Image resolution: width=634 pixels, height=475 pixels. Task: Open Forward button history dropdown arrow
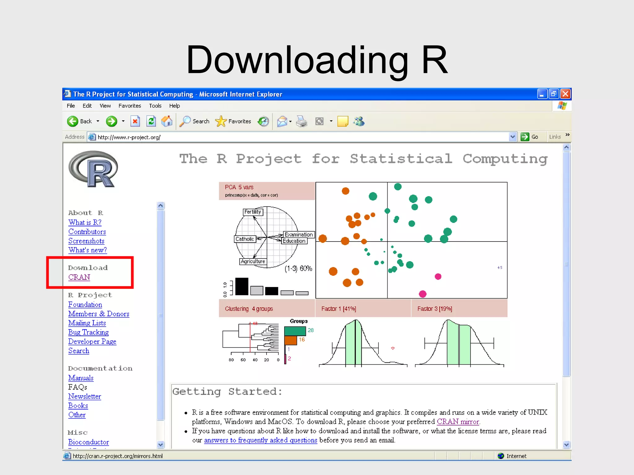[x=123, y=121]
